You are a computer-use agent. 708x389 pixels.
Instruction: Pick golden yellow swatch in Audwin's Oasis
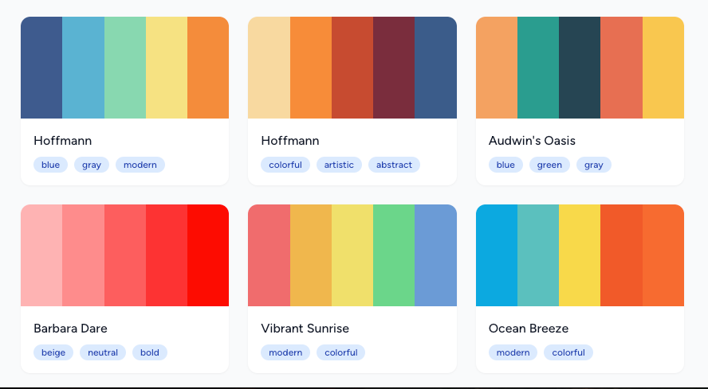point(663,68)
